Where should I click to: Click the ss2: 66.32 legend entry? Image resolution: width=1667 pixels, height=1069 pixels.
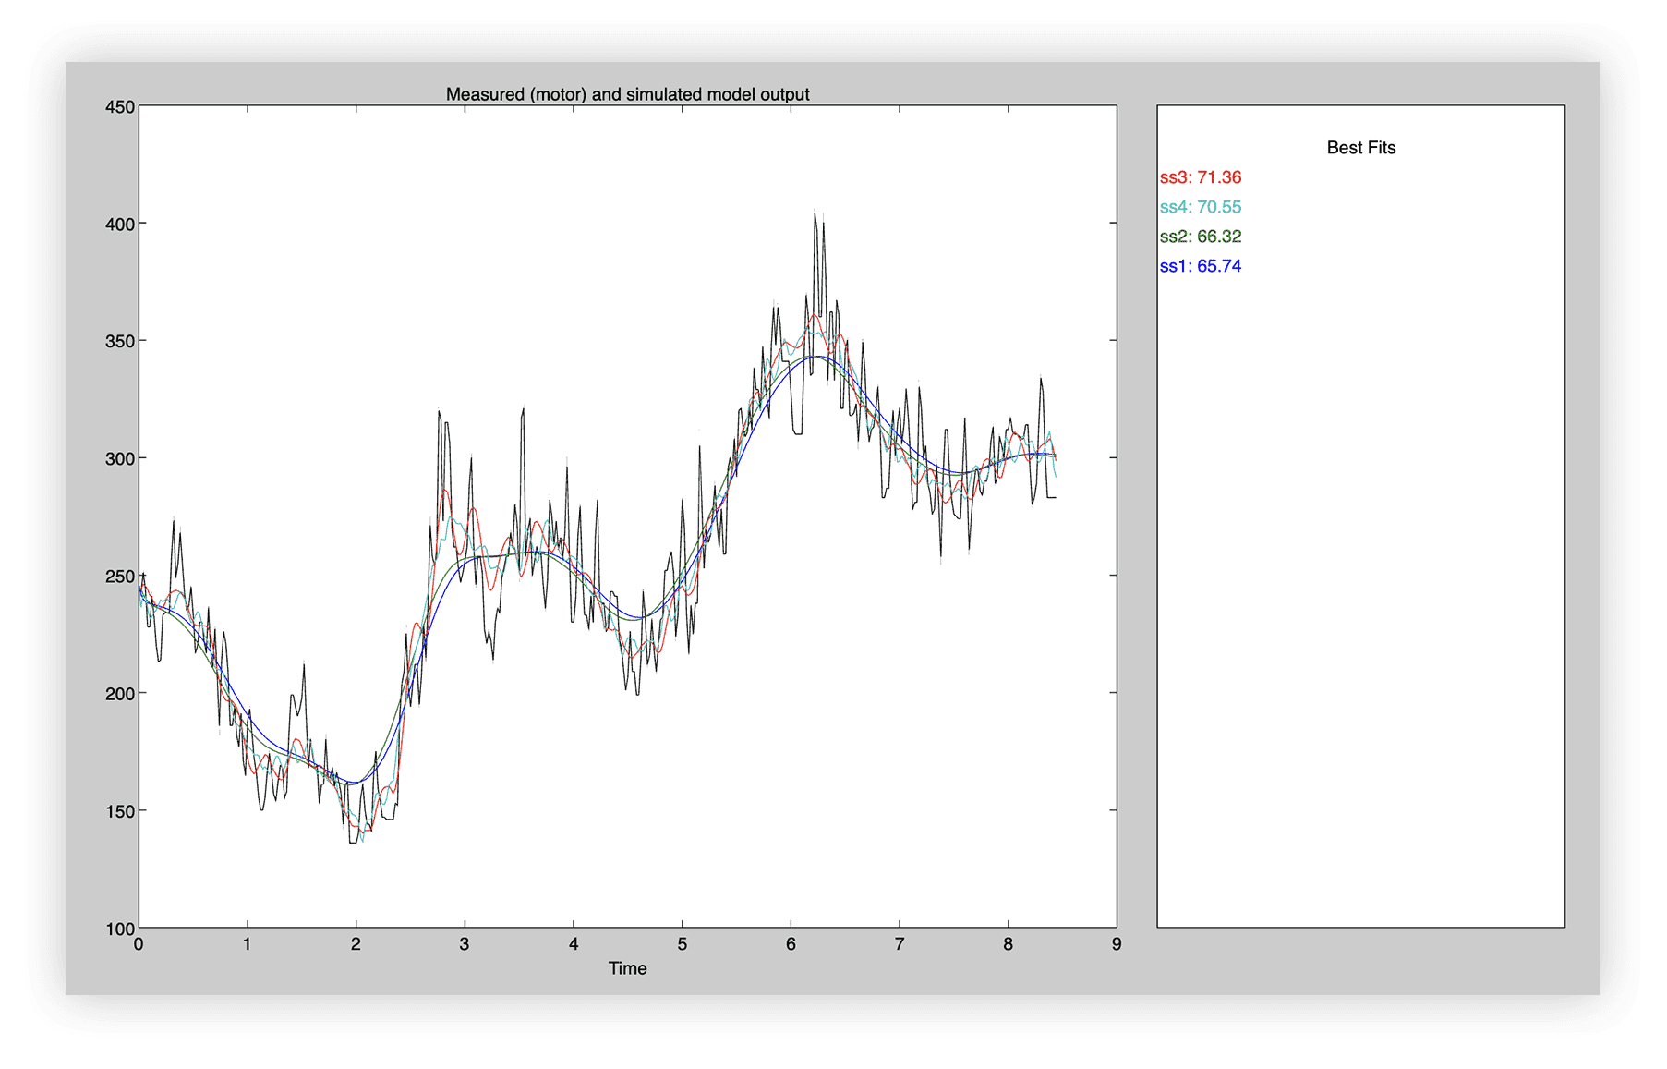coord(1200,237)
